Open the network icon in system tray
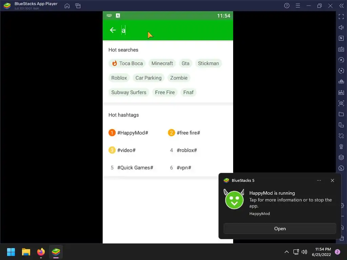The image size is (347, 260). click(x=296, y=252)
